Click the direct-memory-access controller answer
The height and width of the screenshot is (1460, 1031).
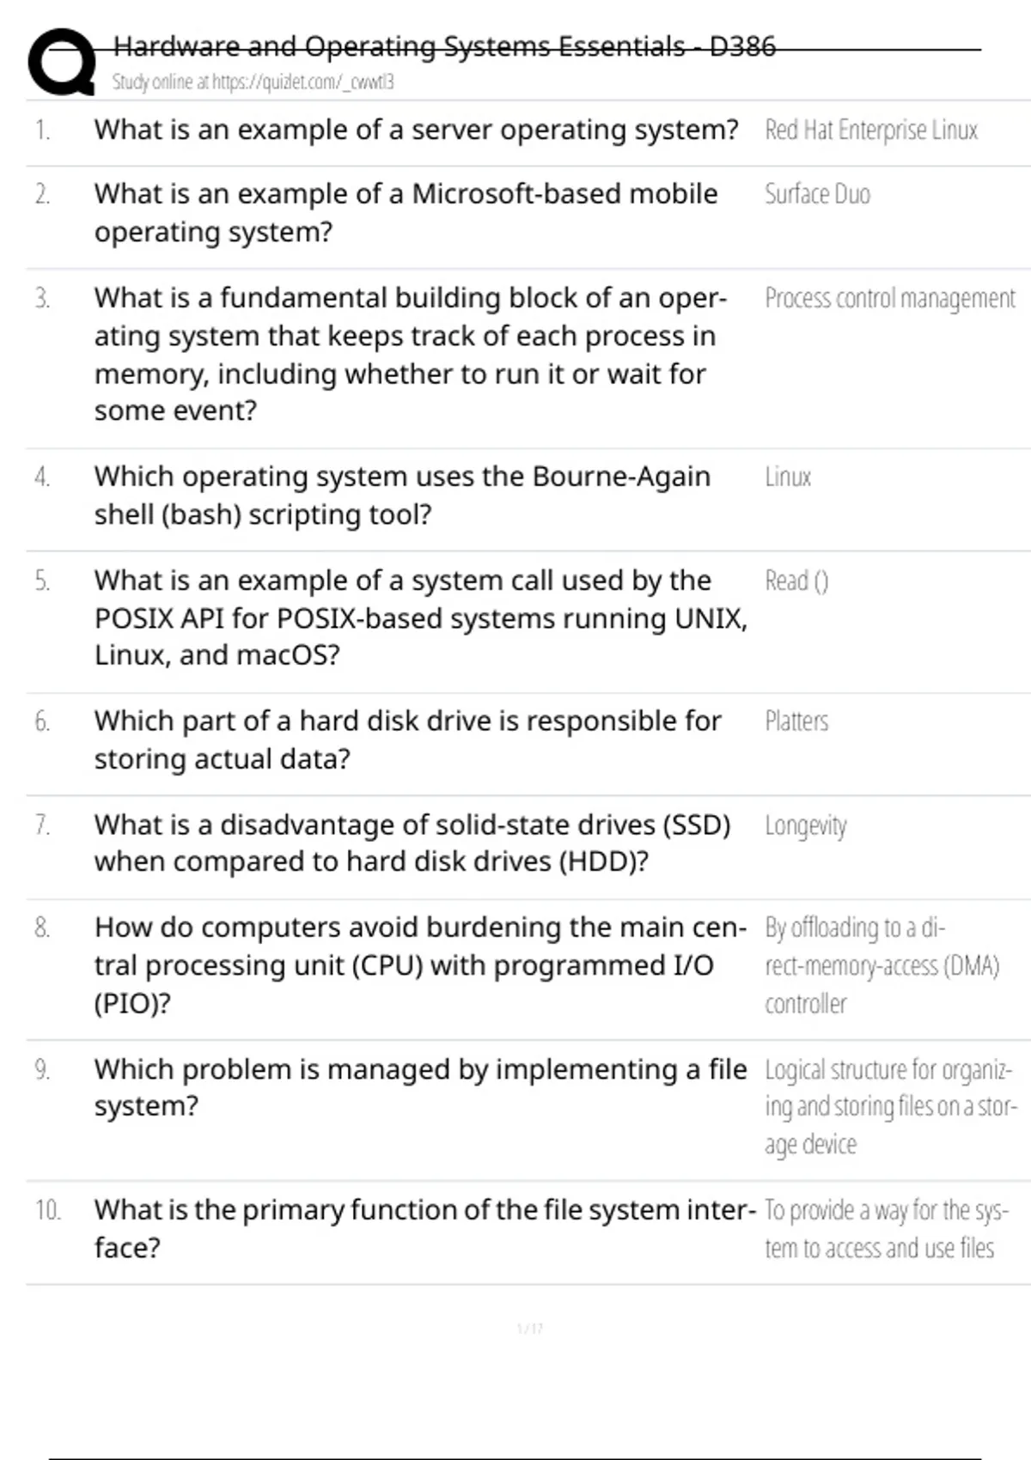click(882, 966)
